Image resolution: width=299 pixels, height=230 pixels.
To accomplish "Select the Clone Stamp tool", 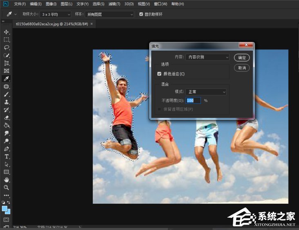I will 7,102.
